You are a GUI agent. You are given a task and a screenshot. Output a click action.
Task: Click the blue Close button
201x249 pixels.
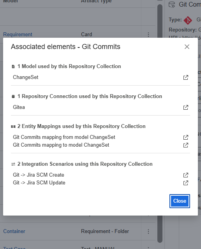tap(180, 201)
